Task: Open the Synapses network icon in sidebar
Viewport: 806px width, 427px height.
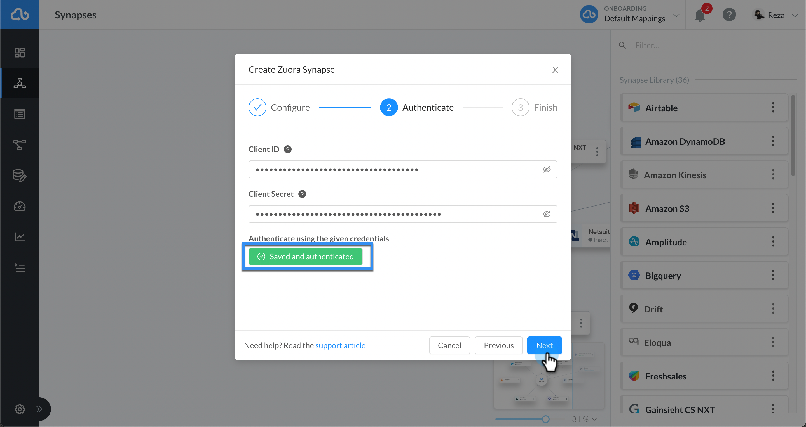Action: click(x=20, y=83)
